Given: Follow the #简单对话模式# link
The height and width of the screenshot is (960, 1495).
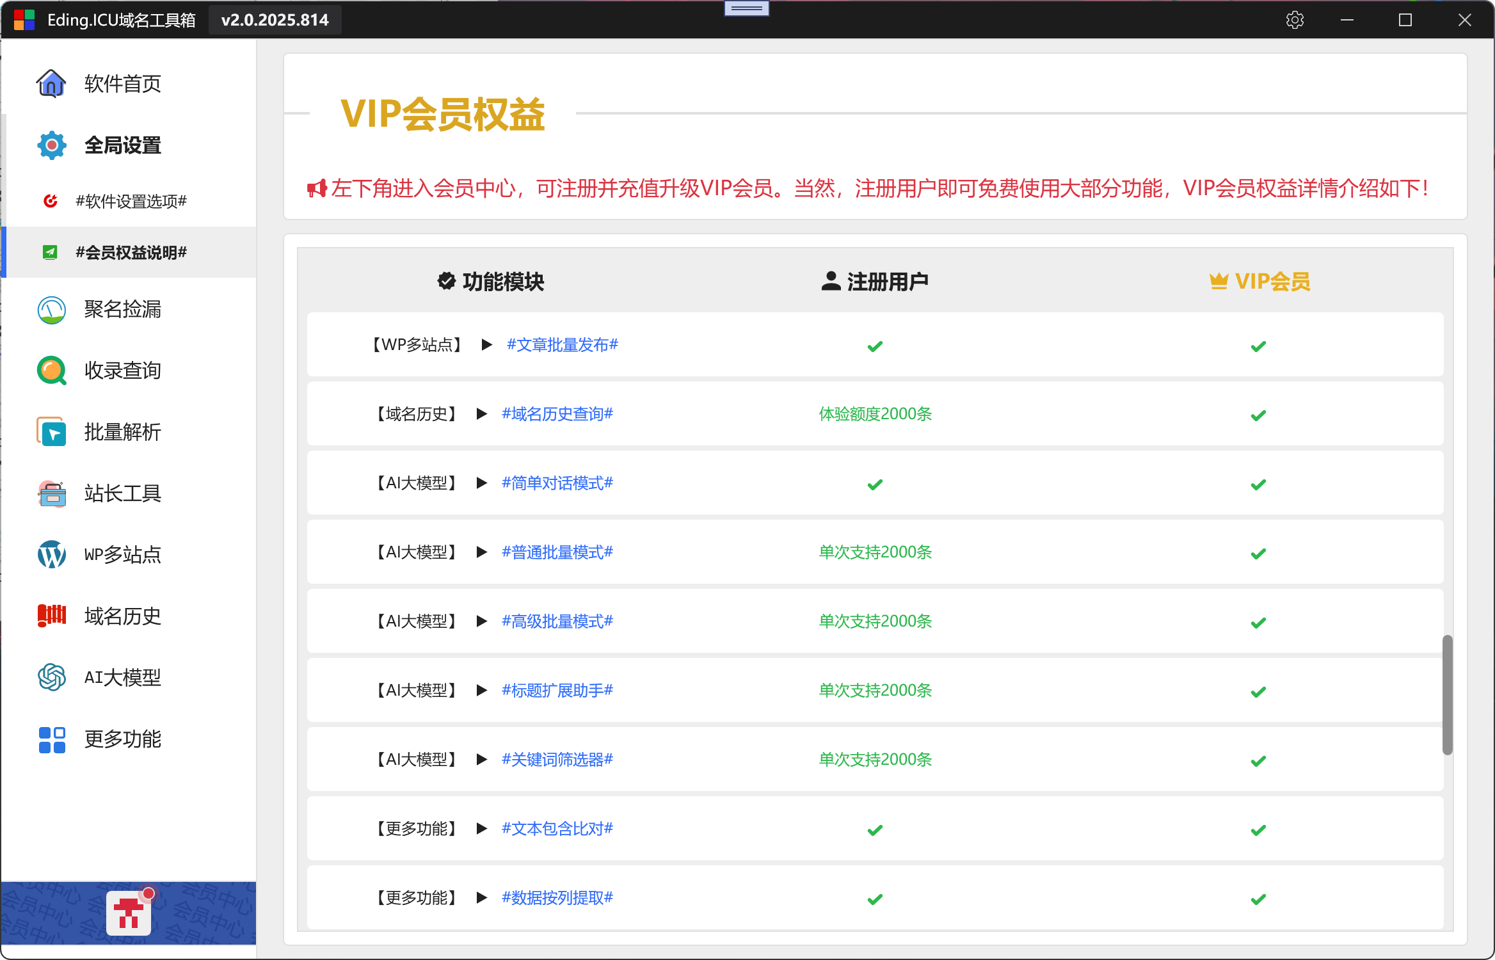Looking at the screenshot, I should (x=557, y=483).
